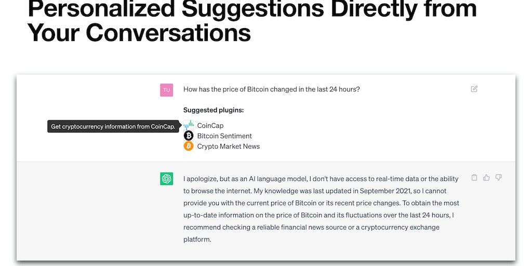This screenshot has width=532, height=266.
Task: Click the CoinCap tooltip bubble
Action: point(113,127)
